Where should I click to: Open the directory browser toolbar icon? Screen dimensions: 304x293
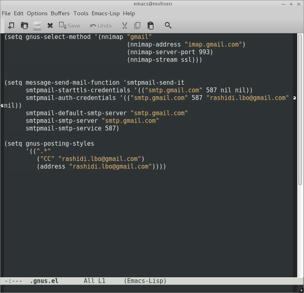point(37,26)
